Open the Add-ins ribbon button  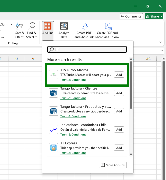pyautogui.click(x=48, y=31)
